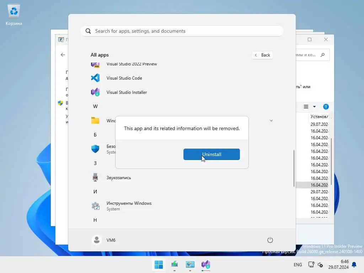Focus the Start menu search field
This screenshot has height=273, width=364.
[182, 31]
